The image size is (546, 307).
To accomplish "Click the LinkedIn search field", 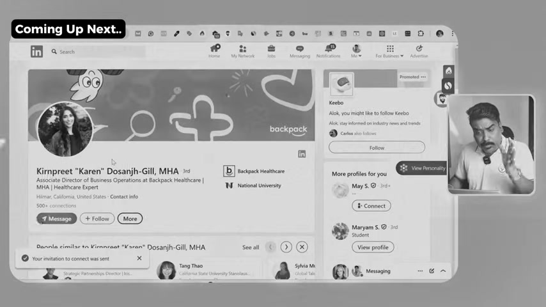I will 97,52.
